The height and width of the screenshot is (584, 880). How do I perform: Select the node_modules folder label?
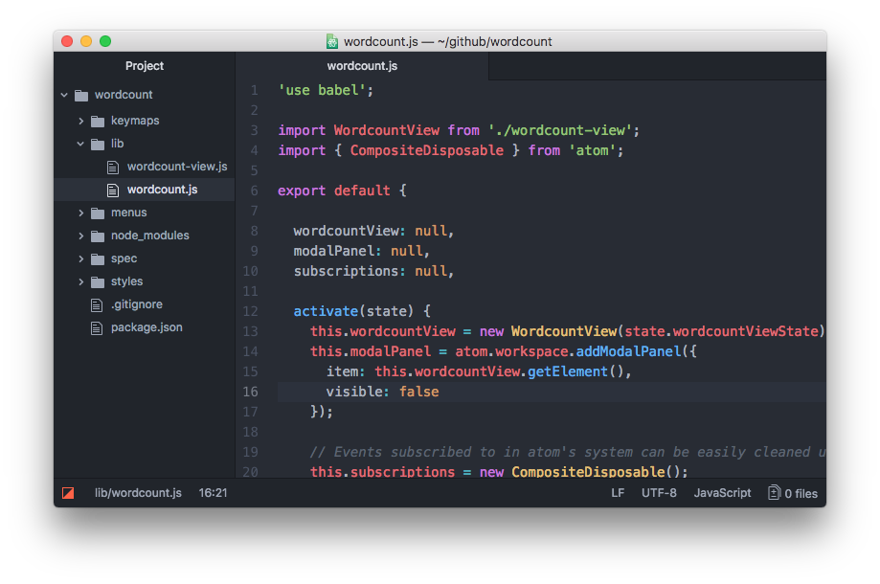tap(149, 236)
